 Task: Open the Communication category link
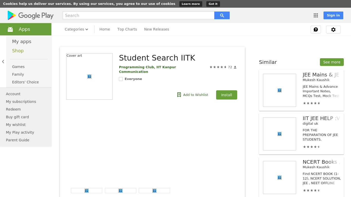click(x=133, y=72)
